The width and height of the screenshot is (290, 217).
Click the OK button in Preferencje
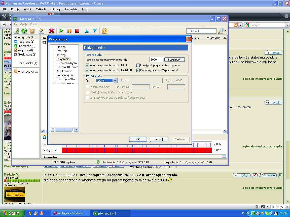(x=138, y=139)
